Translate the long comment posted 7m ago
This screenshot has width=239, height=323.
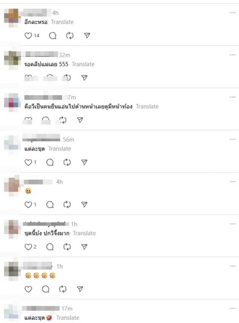click(147, 107)
